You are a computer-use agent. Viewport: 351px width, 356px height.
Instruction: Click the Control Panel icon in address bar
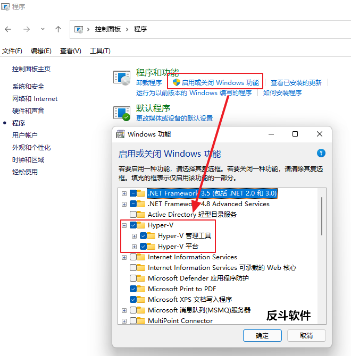(x=79, y=29)
